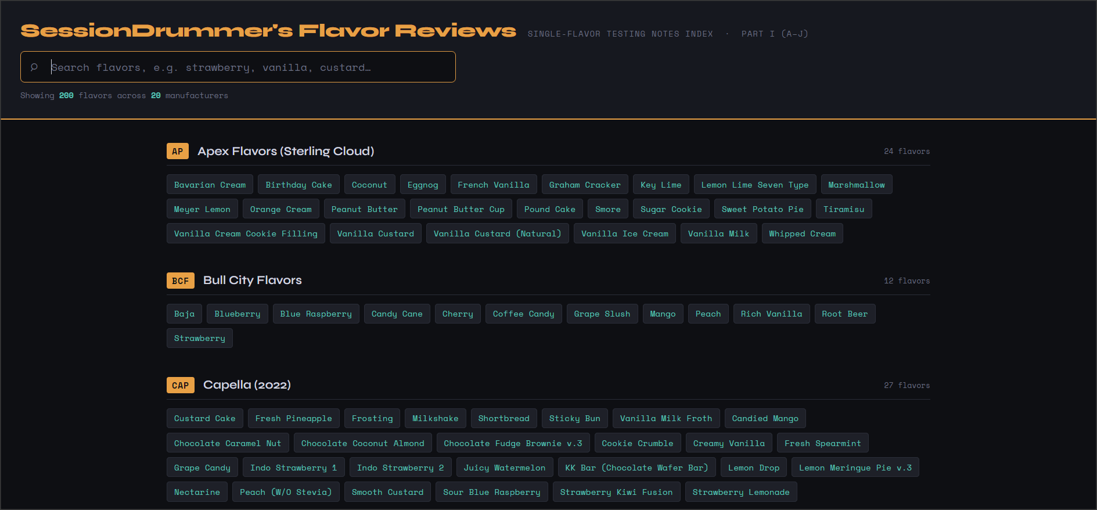Click the CAP manufacturer badge
Screen dimensions: 1097x510
pyautogui.click(x=180, y=386)
